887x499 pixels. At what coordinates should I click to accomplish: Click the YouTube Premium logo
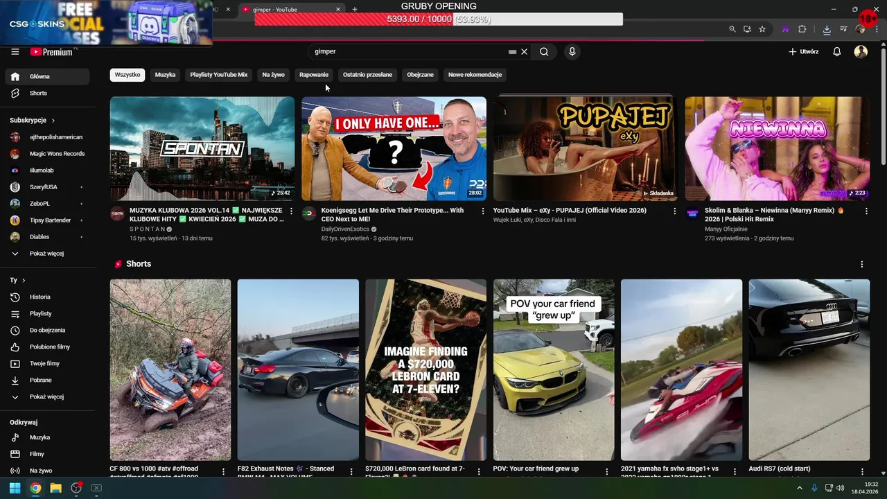tap(51, 51)
